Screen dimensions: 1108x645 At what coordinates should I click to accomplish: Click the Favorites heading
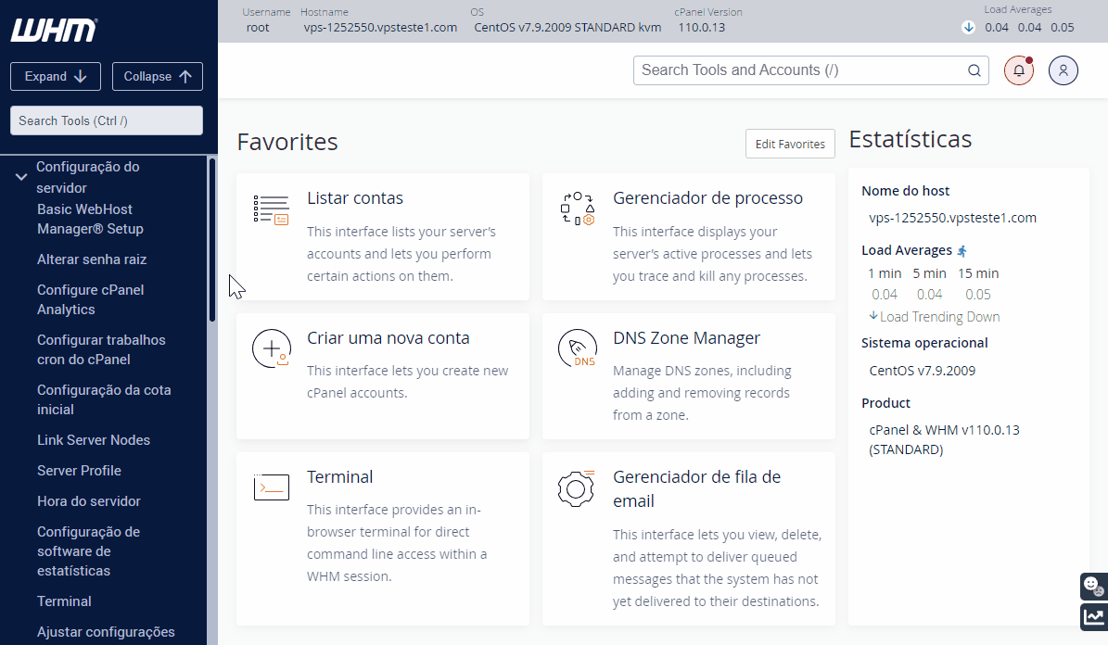287,142
